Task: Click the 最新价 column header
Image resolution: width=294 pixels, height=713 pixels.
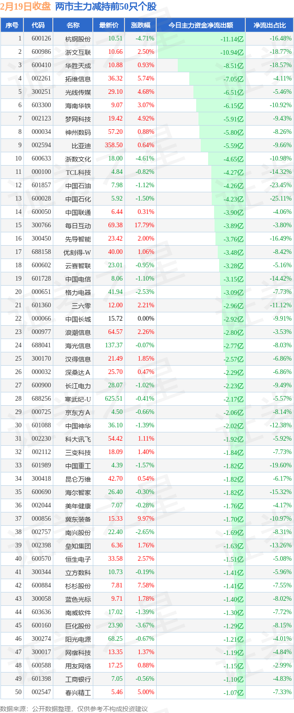Action: click(x=108, y=25)
